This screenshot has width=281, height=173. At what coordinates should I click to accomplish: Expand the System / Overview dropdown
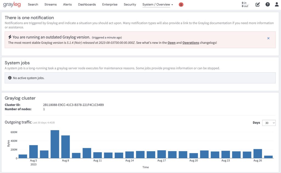coord(158,4)
